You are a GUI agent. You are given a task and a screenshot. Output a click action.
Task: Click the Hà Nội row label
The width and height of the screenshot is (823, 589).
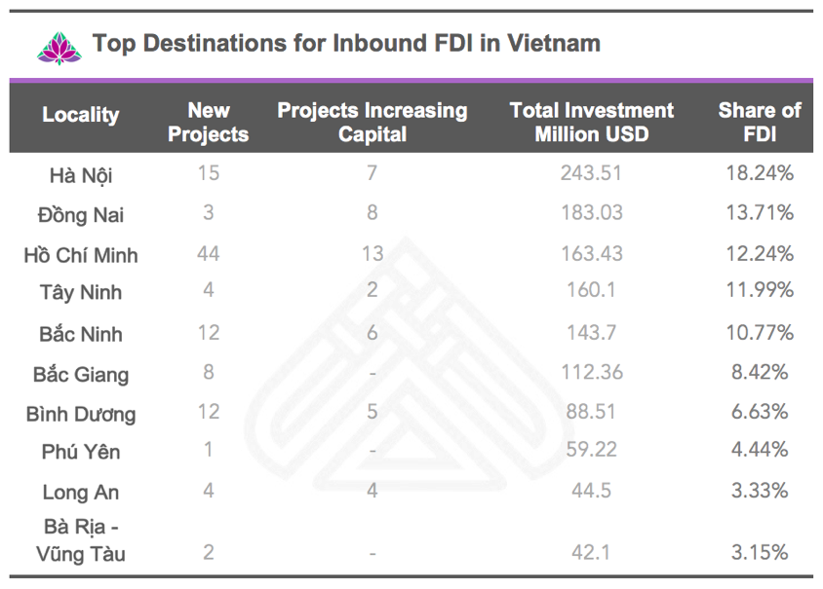[x=81, y=175]
